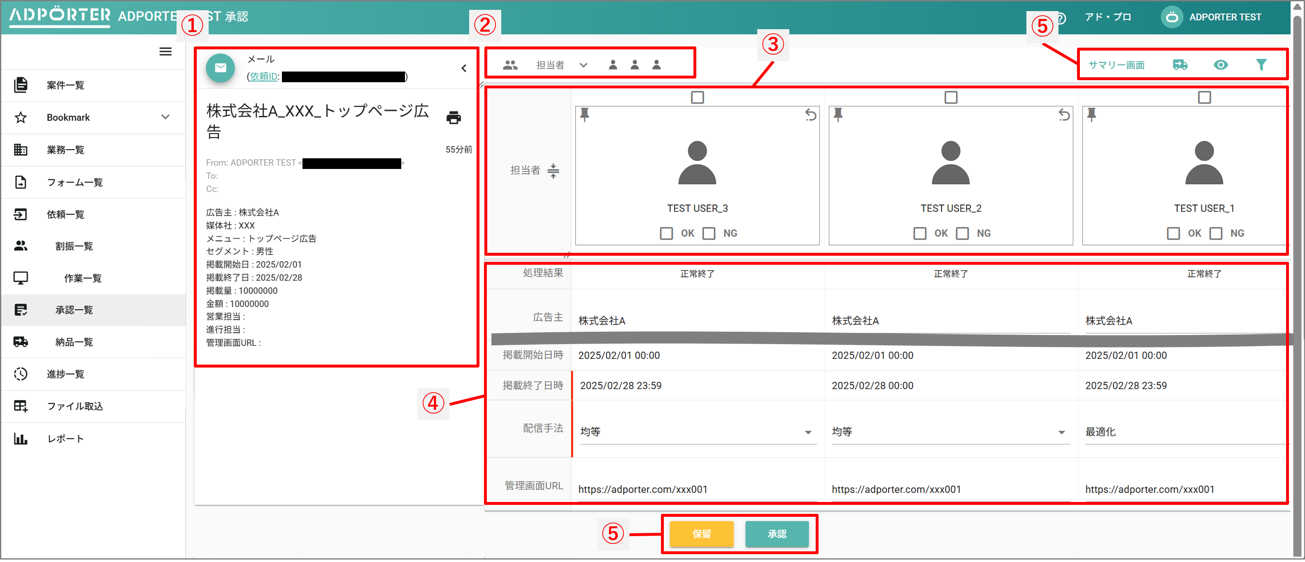The image size is (1305, 562).
Task: Click the print icon beside mail title
Action: click(x=454, y=118)
